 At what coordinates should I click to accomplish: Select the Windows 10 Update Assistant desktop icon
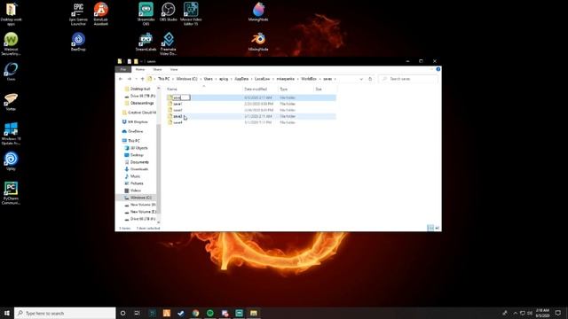pos(11,134)
